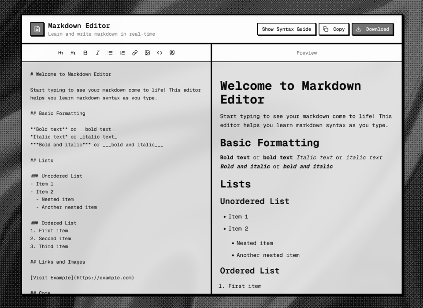The image size is (423, 308).
Task: Copy the markdown with the Copy button
Action: [334, 29]
